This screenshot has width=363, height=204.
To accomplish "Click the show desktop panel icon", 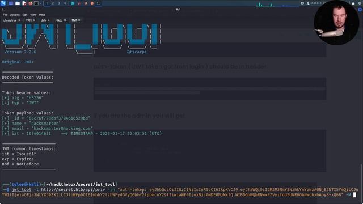I will [11, 3].
